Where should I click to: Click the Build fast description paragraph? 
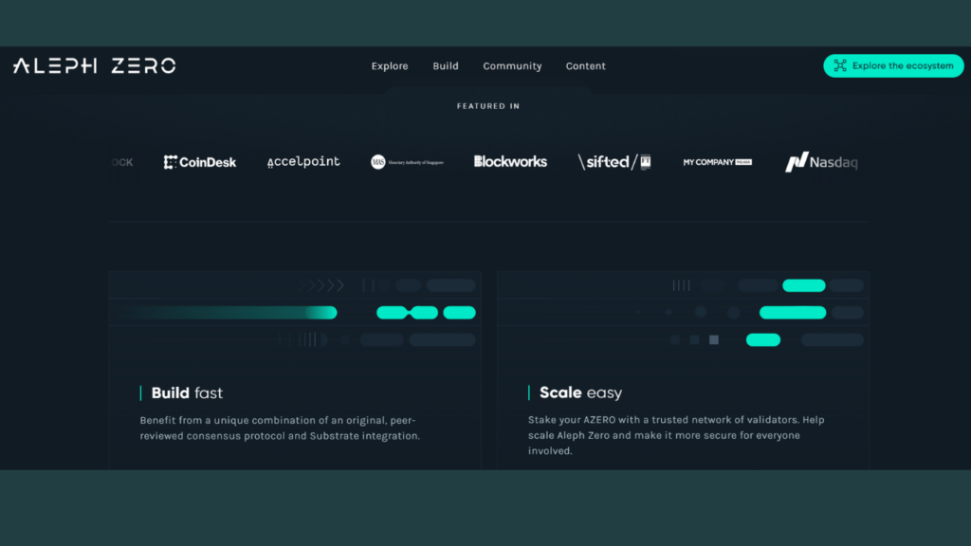coord(280,428)
